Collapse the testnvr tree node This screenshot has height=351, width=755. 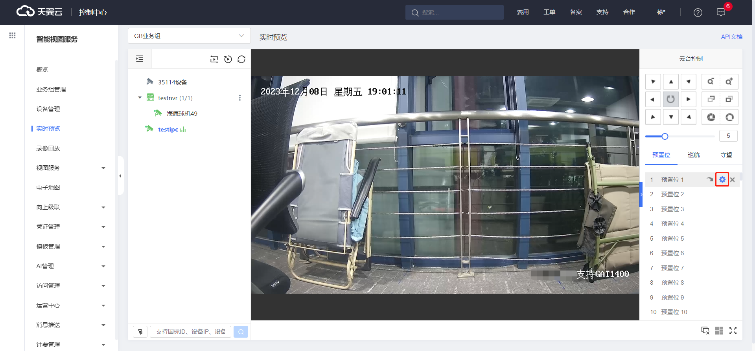coord(140,98)
